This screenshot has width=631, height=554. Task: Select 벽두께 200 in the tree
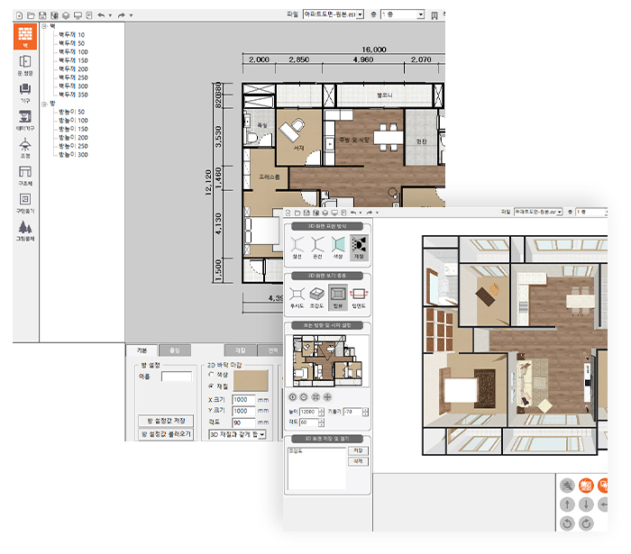point(73,68)
